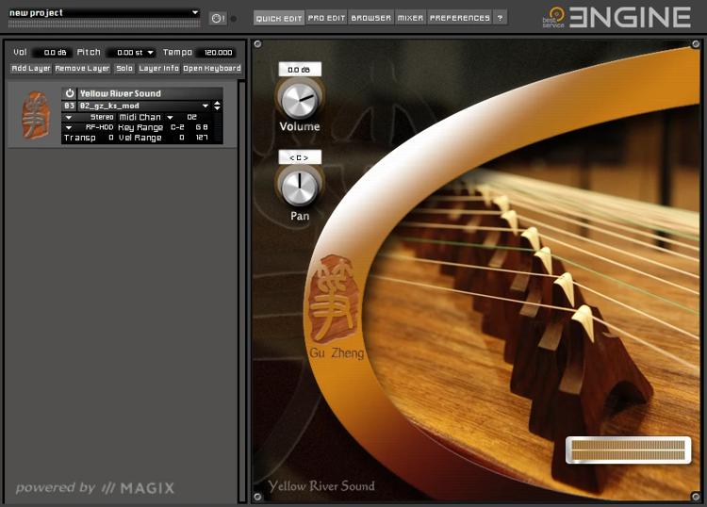Click the Open Keyboard button
707x507 pixels.
[x=212, y=69]
